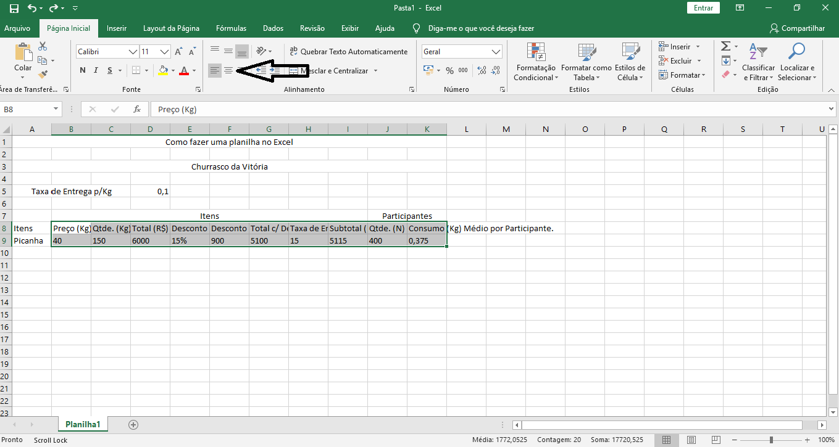Image resolution: width=839 pixels, height=447 pixels.
Task: Toggle center horizontal alignment
Action: pos(228,70)
